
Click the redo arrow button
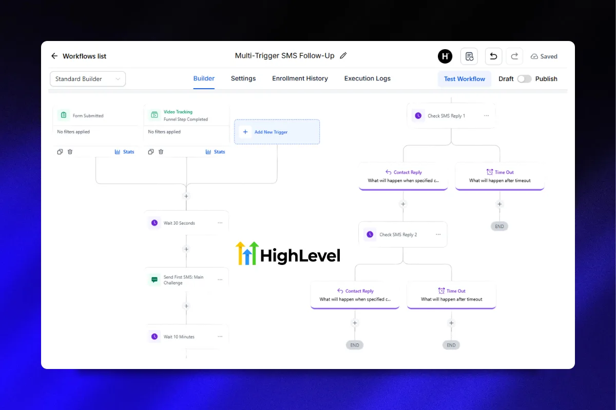(x=514, y=56)
